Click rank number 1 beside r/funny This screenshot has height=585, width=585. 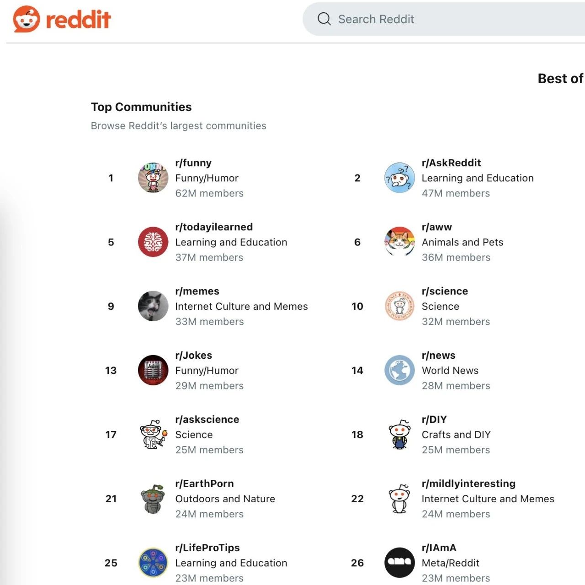111,178
